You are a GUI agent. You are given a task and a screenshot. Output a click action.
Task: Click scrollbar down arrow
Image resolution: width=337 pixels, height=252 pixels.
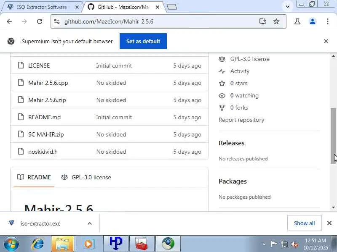[333, 207]
